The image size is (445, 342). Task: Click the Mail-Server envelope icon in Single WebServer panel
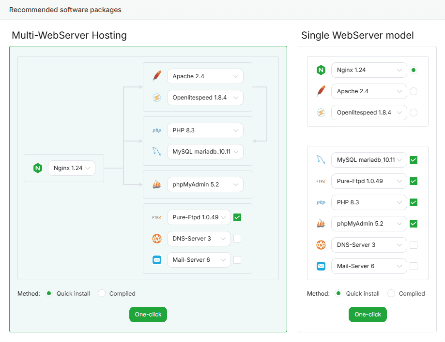tap(321, 266)
